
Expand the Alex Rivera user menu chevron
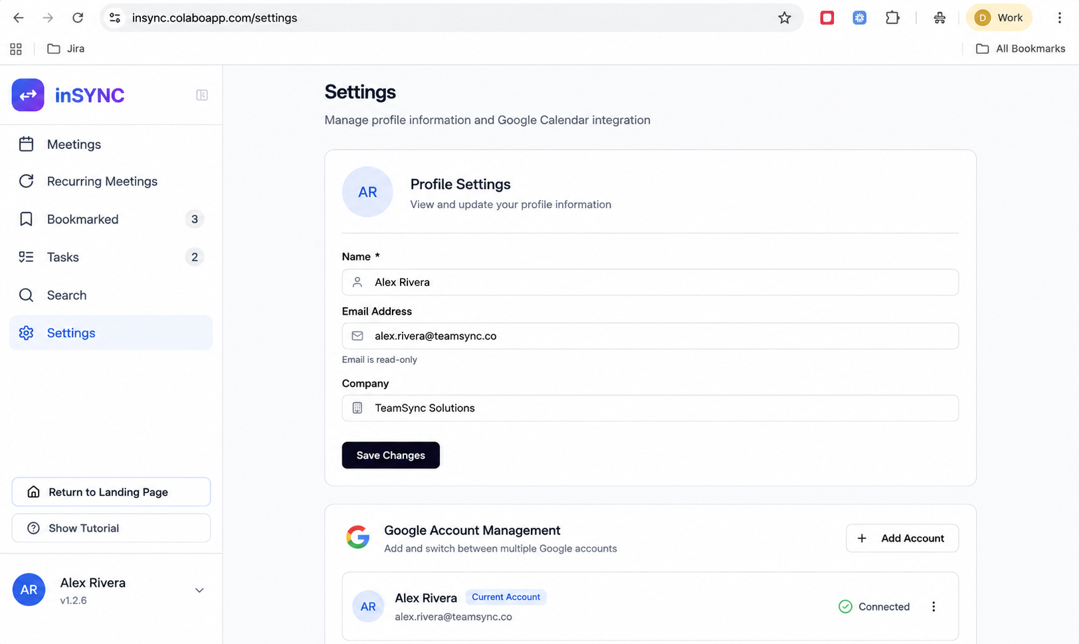[199, 590]
